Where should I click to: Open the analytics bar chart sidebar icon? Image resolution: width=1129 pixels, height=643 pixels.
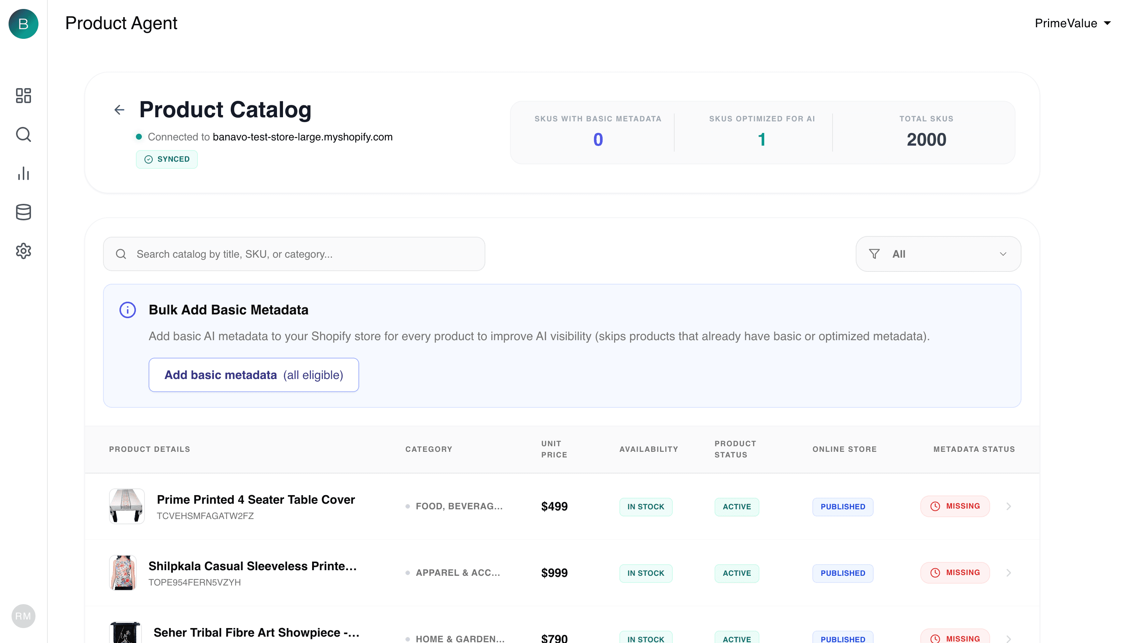coord(24,173)
